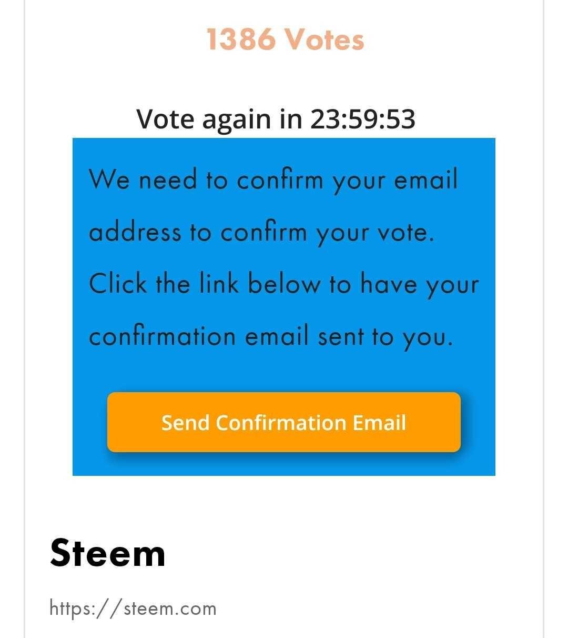Image resolution: width=568 pixels, height=638 pixels.
Task: Click the Send Confirmation Email button
Action: 284,422
